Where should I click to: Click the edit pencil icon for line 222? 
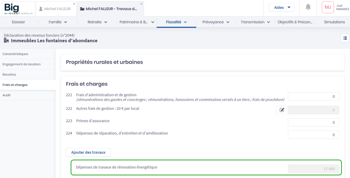tap(282, 110)
